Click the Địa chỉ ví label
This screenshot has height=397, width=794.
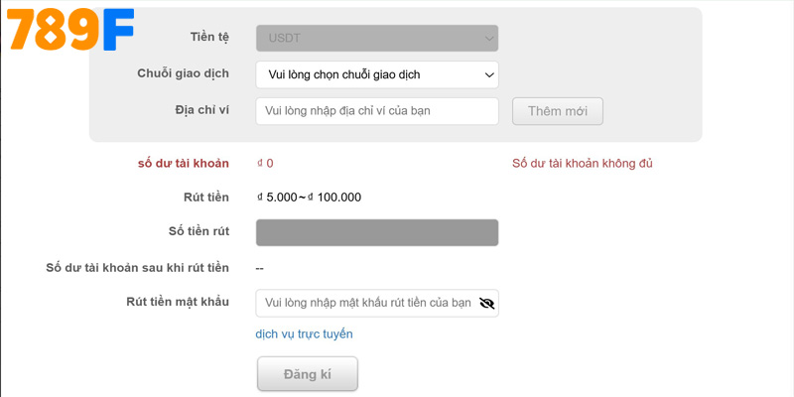click(195, 110)
